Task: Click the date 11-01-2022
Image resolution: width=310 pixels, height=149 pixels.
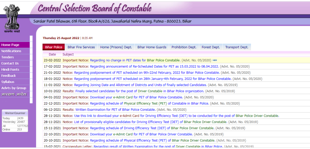Action: click(52, 85)
